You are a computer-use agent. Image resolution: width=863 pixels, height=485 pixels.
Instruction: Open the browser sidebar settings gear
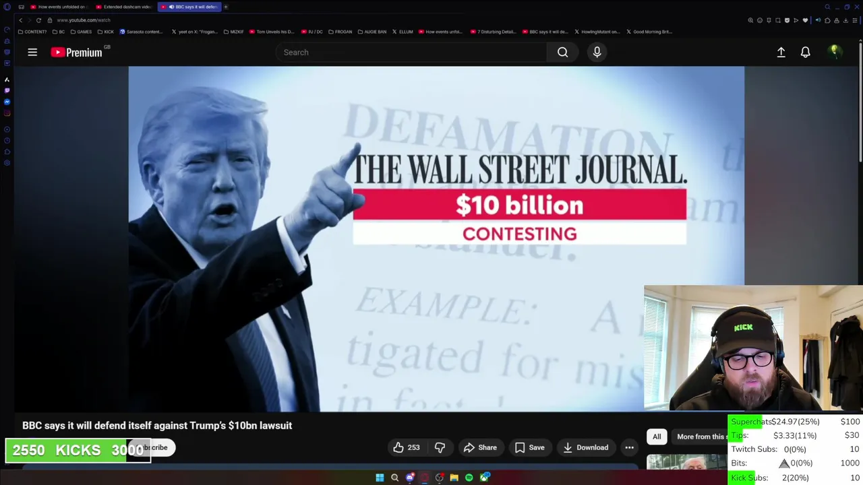point(7,162)
